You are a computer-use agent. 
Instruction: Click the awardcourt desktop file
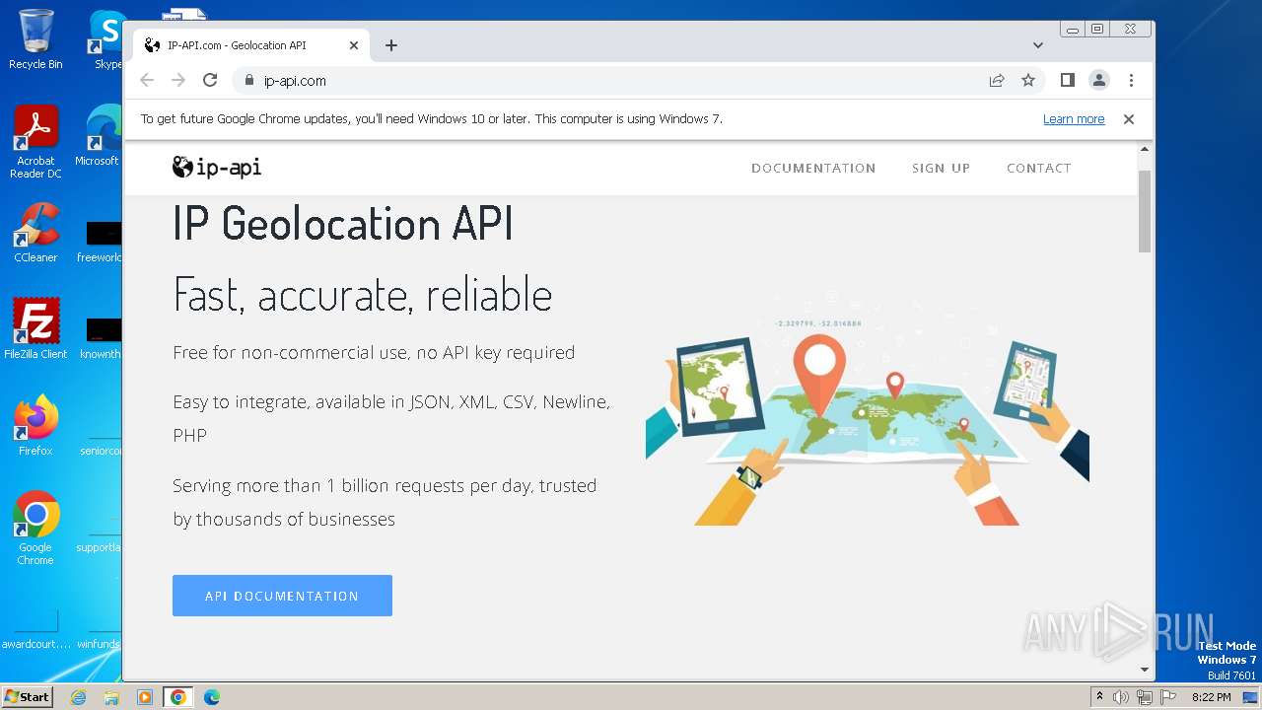point(35,628)
